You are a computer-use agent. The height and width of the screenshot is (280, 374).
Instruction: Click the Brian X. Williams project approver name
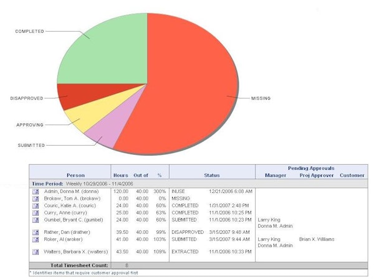coord(317,239)
